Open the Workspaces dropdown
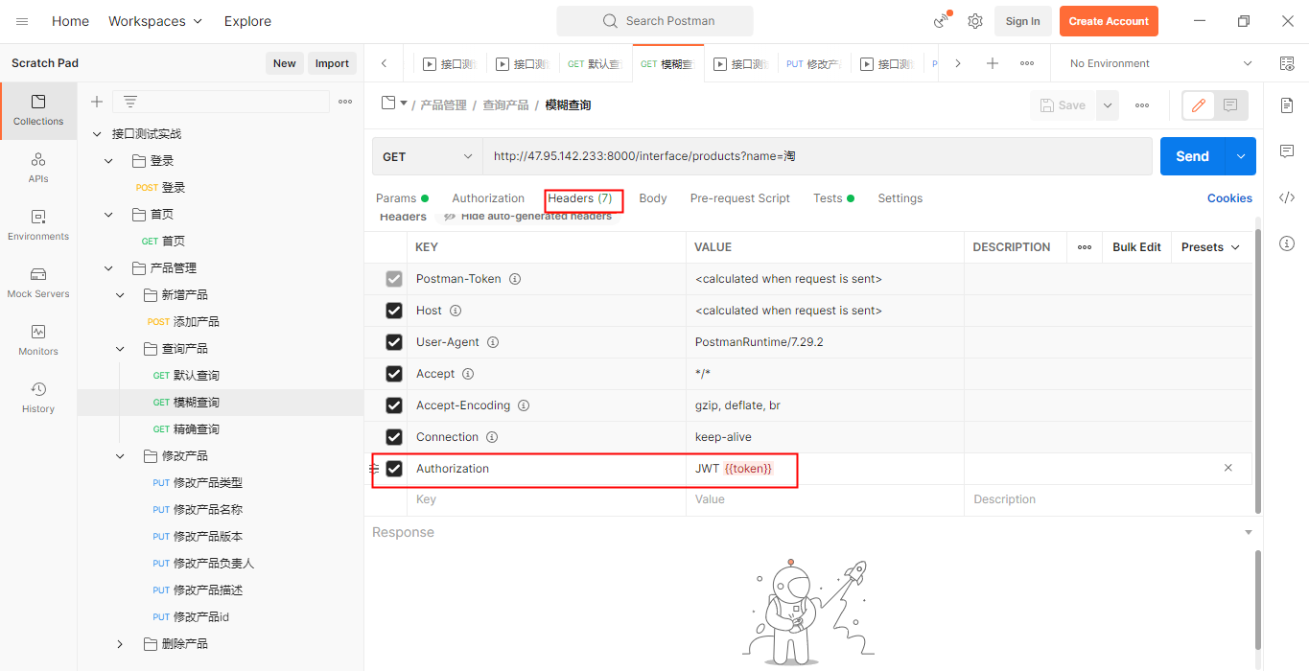 [155, 21]
